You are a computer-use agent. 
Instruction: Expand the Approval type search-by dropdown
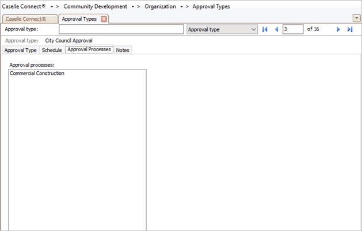pyautogui.click(x=254, y=29)
